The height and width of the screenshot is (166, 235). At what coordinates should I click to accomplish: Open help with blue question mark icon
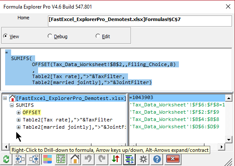point(157,159)
